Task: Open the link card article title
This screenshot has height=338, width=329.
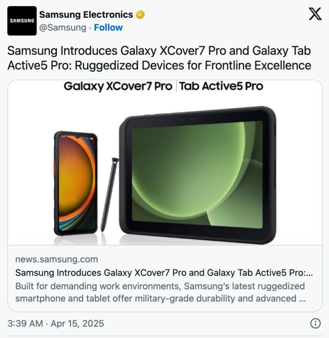Action: coord(164,273)
